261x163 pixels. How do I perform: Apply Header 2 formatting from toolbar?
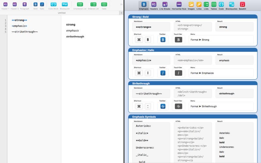tap(15, 5)
